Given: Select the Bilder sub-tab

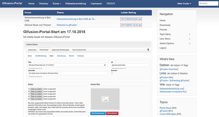Looking at the screenshot, I should pos(52,56).
